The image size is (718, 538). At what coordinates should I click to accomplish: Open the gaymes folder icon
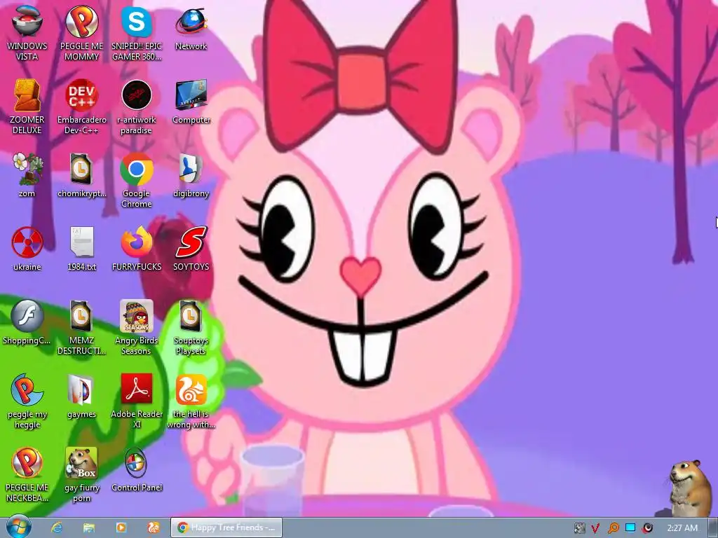[81, 396]
